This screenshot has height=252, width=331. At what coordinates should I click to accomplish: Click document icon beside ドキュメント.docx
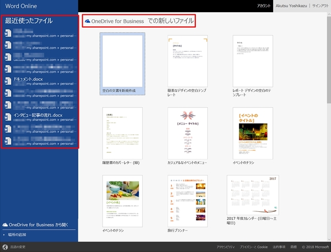click(x=8, y=81)
